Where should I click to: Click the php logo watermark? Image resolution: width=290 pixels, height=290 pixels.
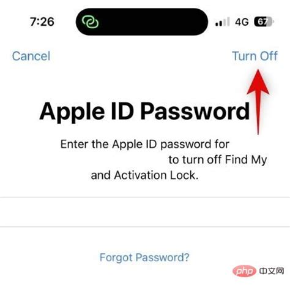pos(244,271)
